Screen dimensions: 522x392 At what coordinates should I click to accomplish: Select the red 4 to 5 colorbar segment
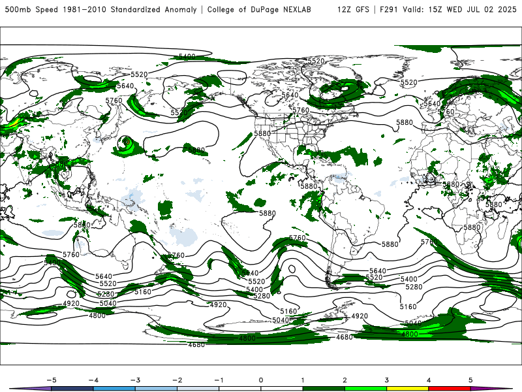point(450,389)
